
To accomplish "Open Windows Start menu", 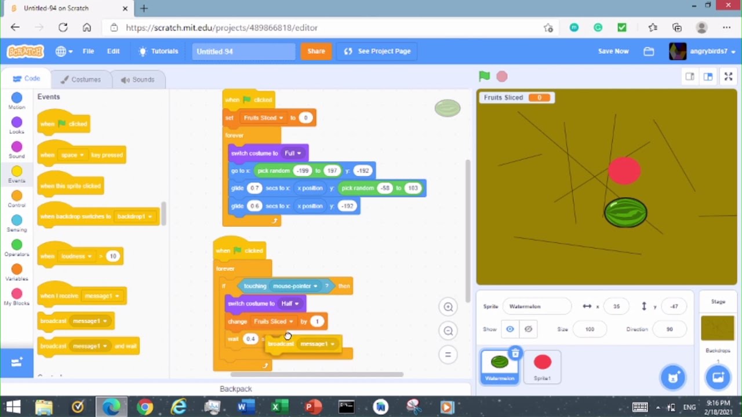I will click(14, 407).
